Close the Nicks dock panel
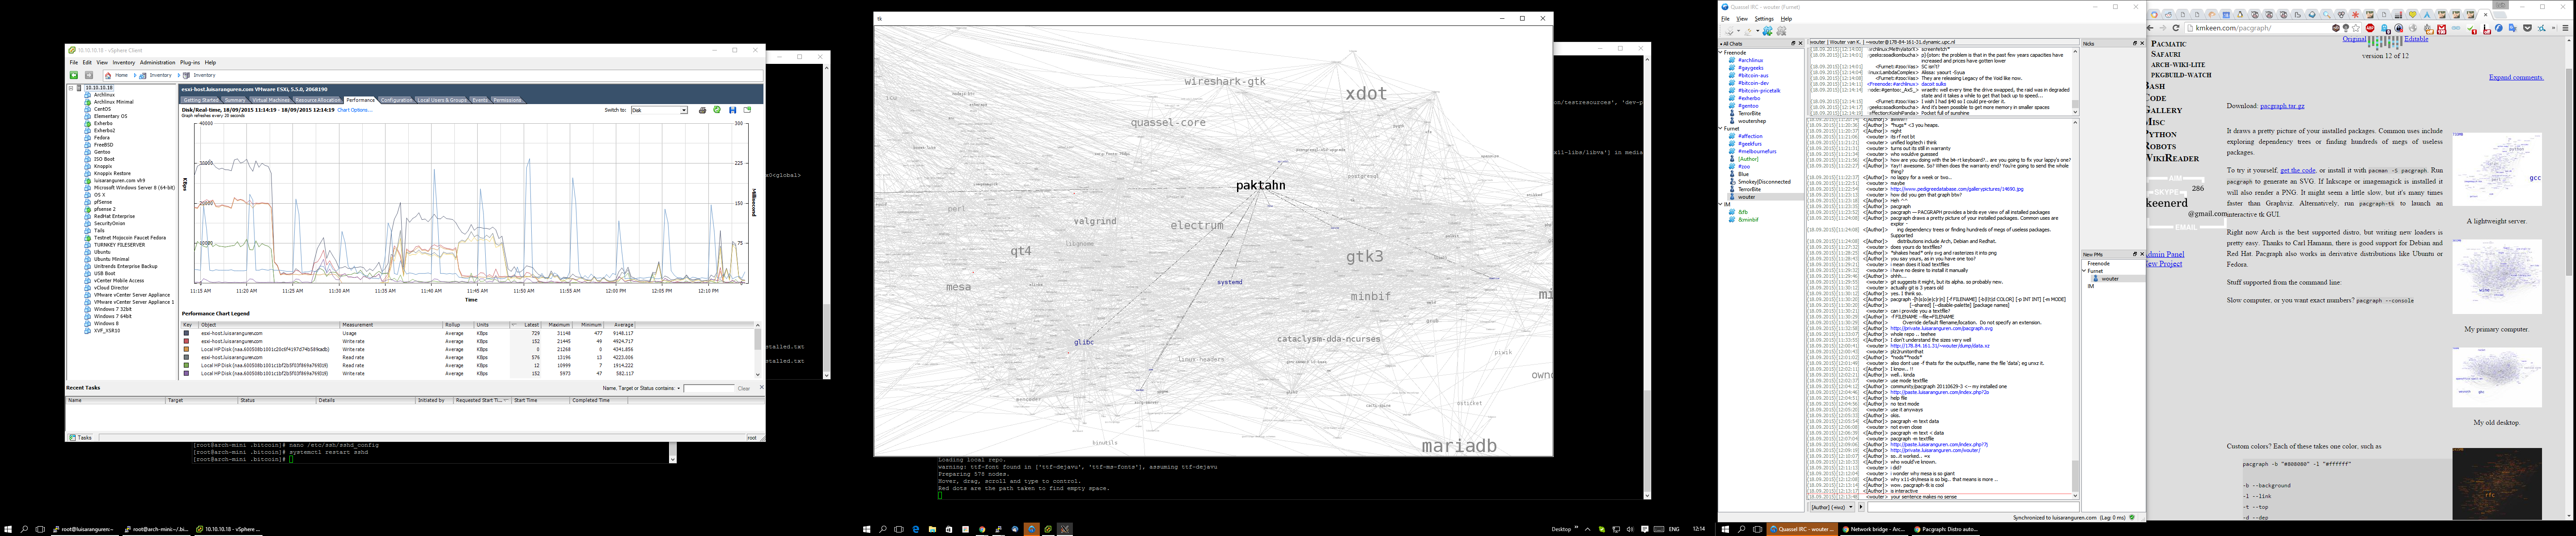This screenshot has width=2576, height=536. pyautogui.click(x=2142, y=44)
